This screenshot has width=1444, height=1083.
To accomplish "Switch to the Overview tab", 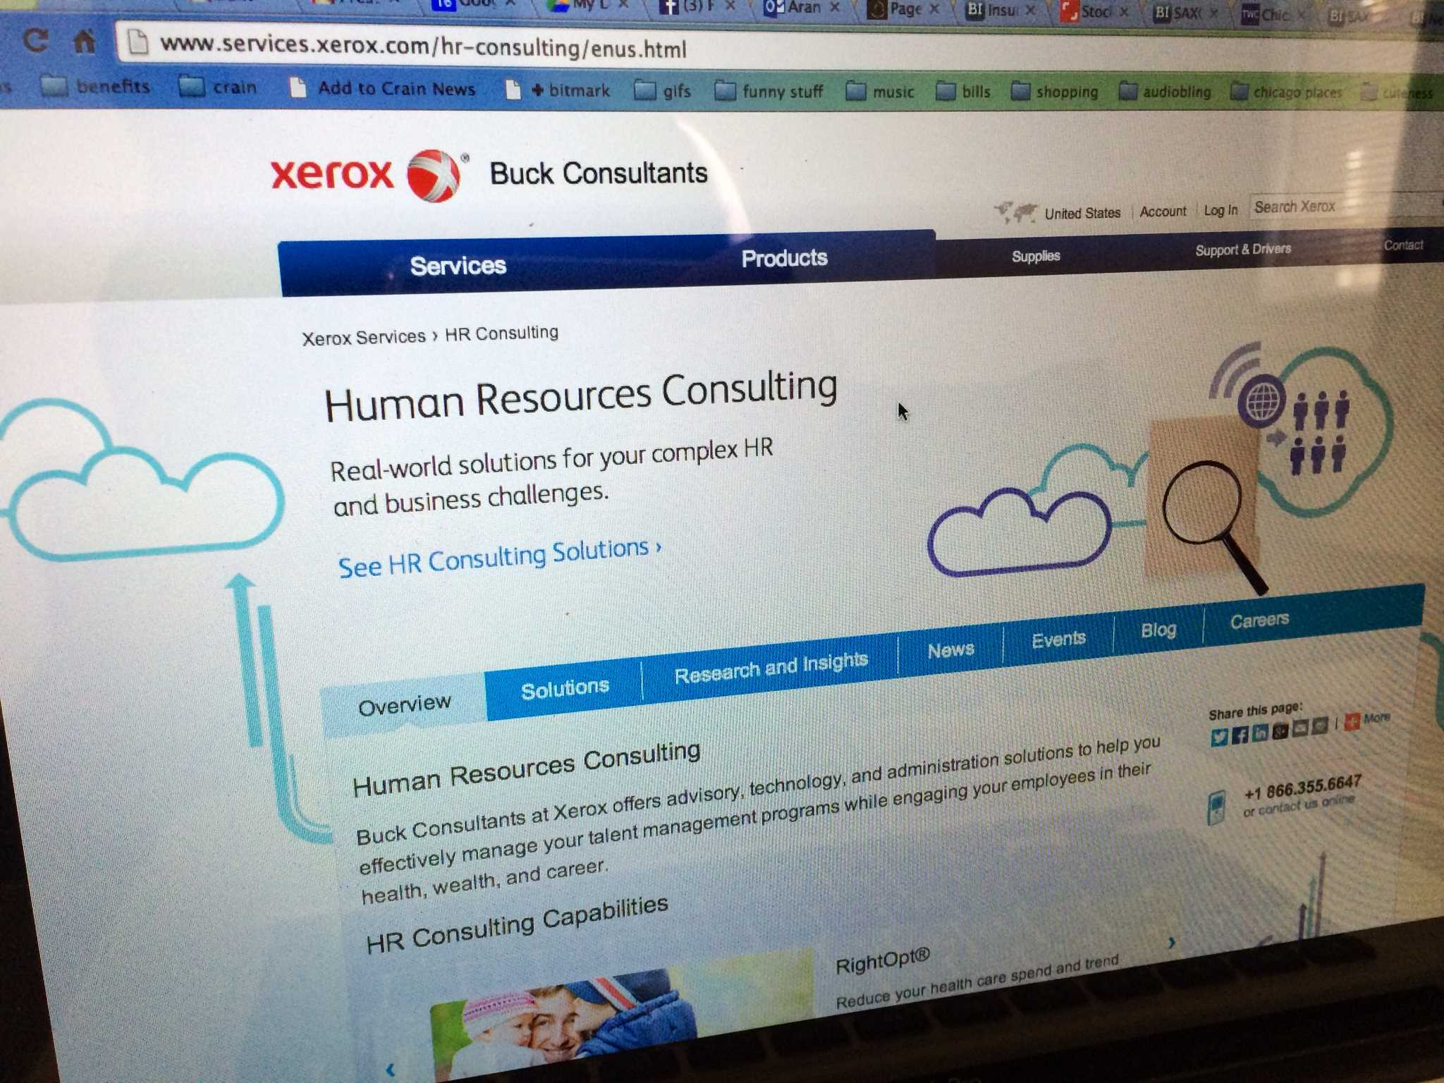I will pyautogui.click(x=404, y=704).
